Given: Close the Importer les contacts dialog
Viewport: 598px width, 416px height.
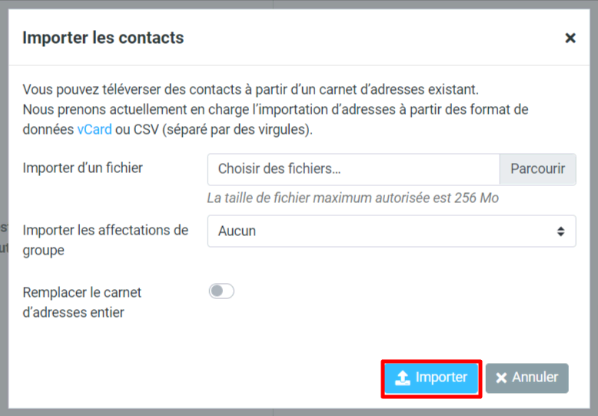Looking at the screenshot, I should coord(570,38).
